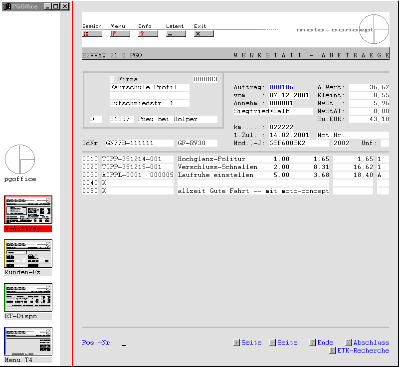Click the pgoffice circle logo in sidebar
Viewport: 399px width, 367px height.
coord(20,160)
